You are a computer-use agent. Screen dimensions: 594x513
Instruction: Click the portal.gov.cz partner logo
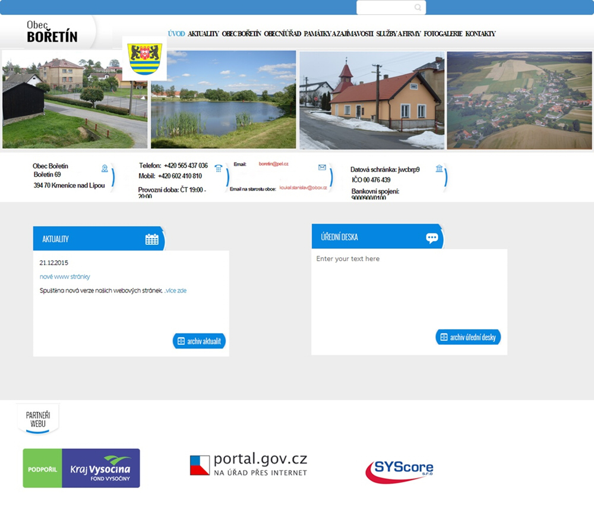point(248,464)
